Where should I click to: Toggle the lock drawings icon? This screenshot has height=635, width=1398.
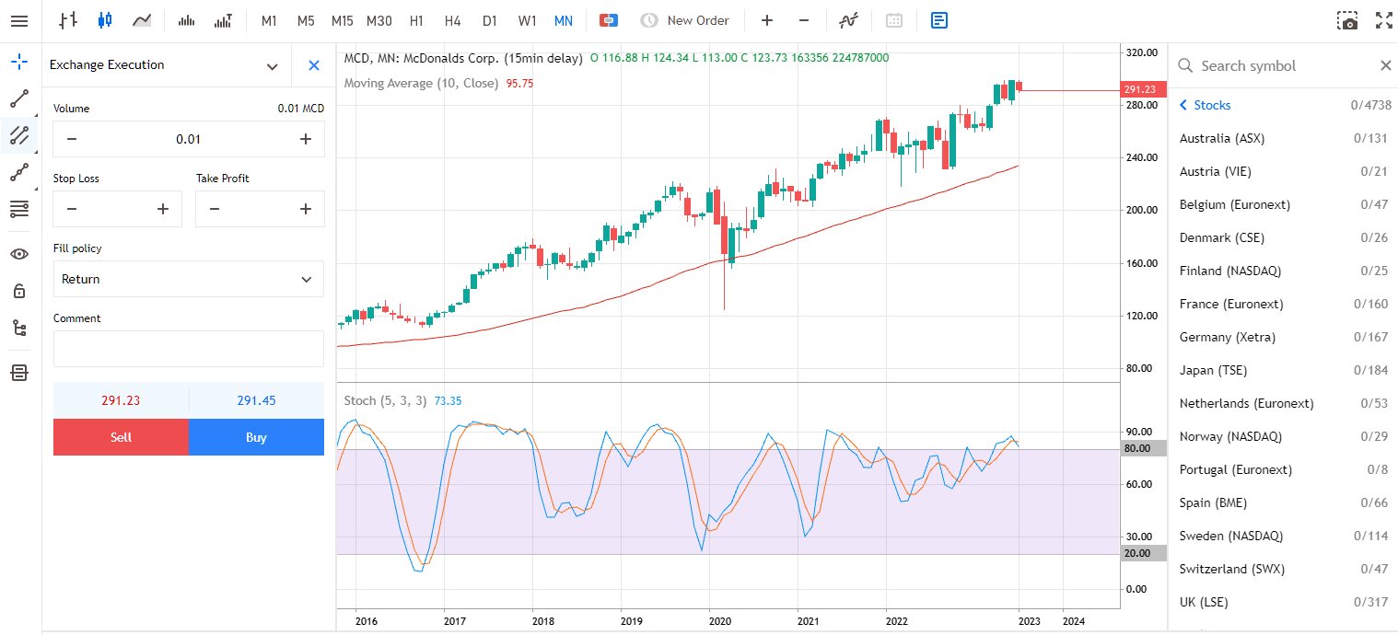(x=19, y=291)
